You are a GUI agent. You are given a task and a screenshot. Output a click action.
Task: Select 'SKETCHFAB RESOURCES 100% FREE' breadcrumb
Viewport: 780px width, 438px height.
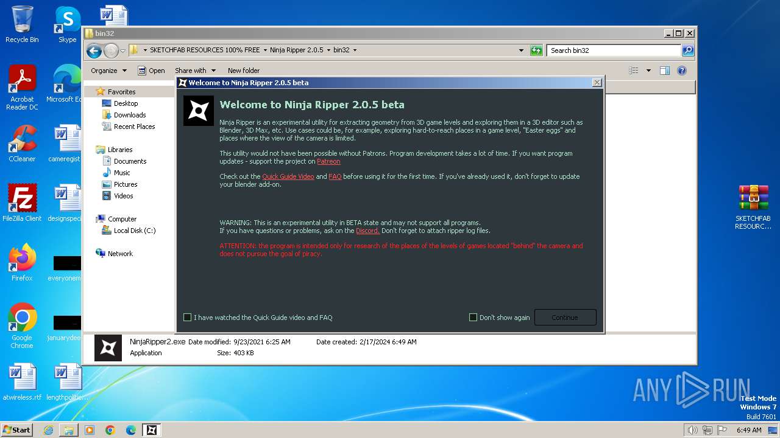205,50
